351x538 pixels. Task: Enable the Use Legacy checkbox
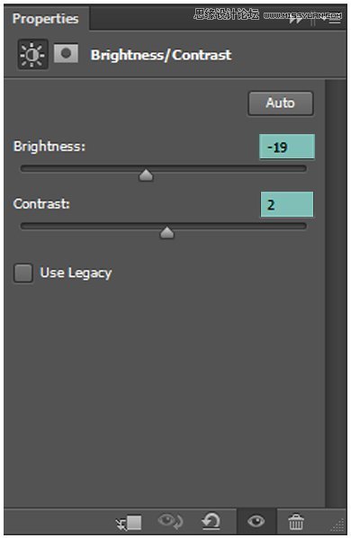[23, 273]
